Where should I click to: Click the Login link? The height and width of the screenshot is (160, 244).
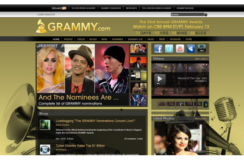(40, 14)
